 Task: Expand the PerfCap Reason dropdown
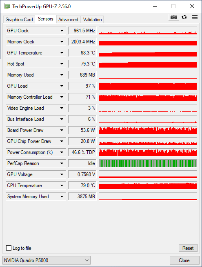click(x=62, y=164)
